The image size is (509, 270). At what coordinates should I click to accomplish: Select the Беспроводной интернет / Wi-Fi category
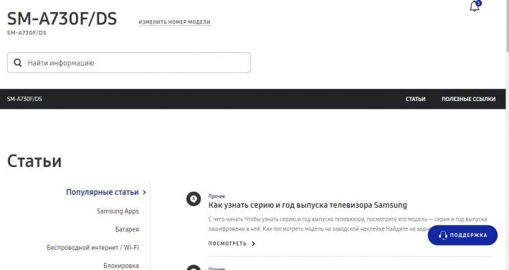point(92,247)
